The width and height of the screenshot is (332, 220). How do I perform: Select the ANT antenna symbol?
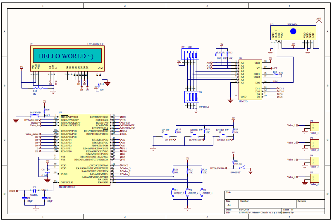coord(319,21)
